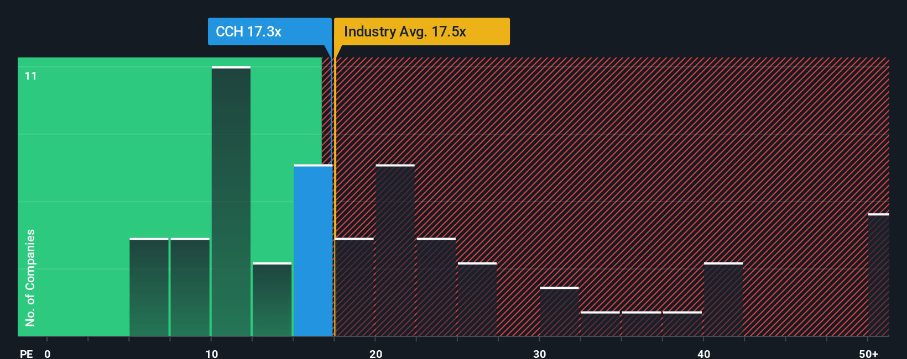907x359 pixels.
Task: Click the '30' x-axis tick label
Action: (x=540, y=353)
